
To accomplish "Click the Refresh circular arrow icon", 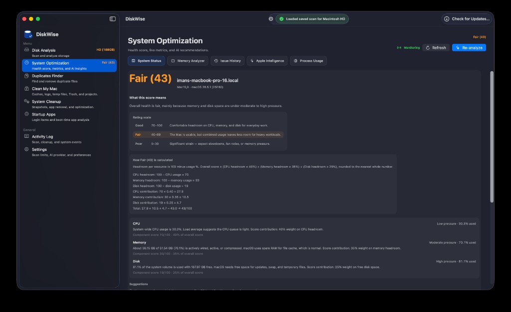I will (x=428, y=47).
